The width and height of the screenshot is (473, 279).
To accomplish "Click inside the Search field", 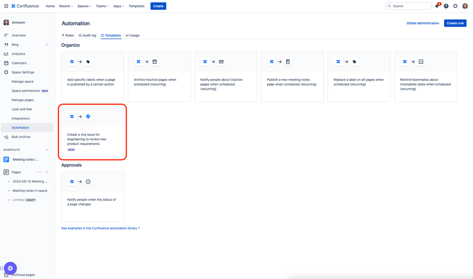I will (409, 6).
